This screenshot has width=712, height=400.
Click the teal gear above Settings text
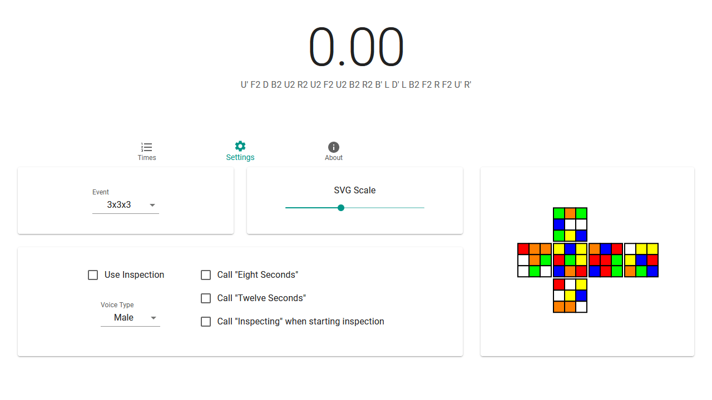240,145
